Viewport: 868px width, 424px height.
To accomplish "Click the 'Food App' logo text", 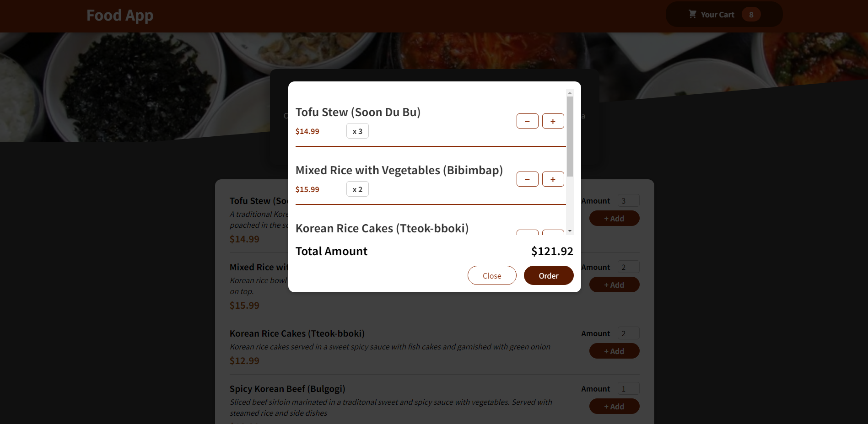I will (120, 15).
